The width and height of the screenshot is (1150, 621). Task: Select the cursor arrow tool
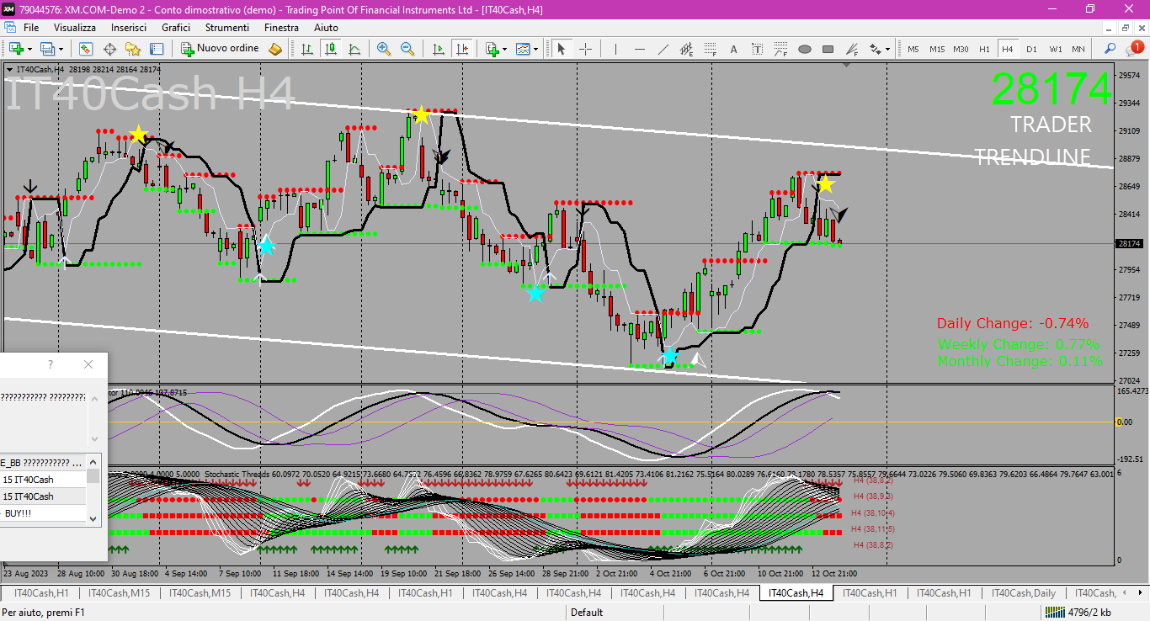coord(562,49)
